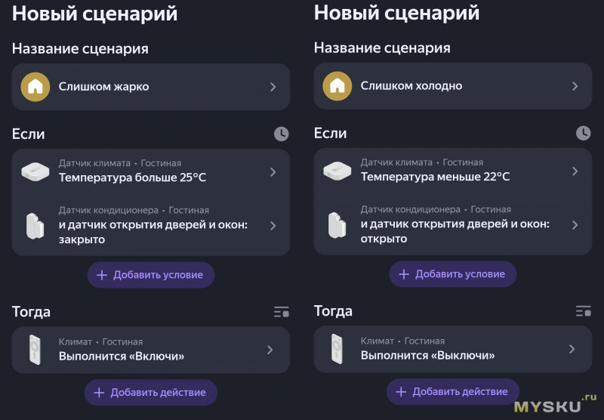
Task: Click the clock icon in the right "Если" section
Action: 583,134
